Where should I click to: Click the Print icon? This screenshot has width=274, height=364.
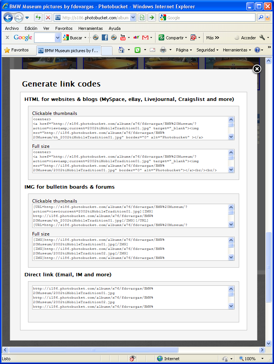pyautogui.click(x=163, y=50)
